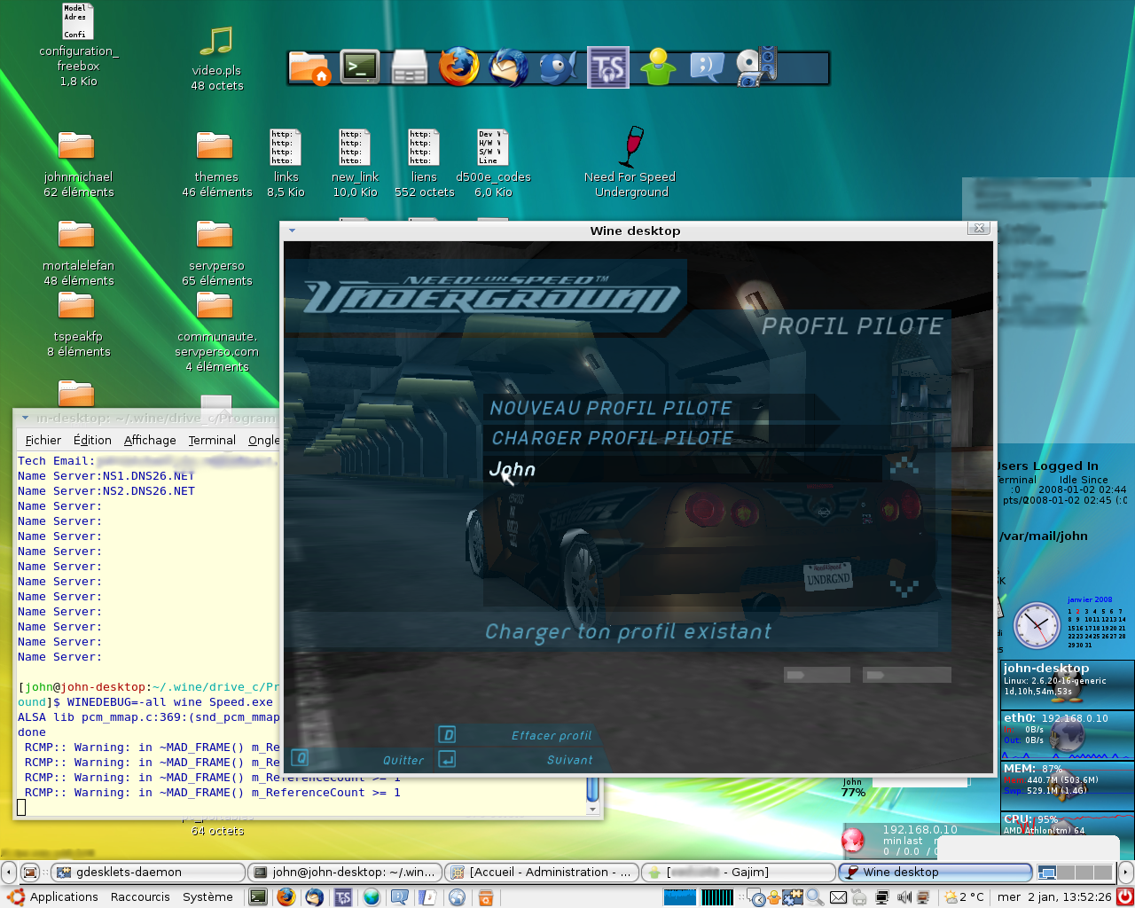This screenshot has width=1135, height=908.
Task: Click the date and time in panel
Action: (x=1054, y=897)
